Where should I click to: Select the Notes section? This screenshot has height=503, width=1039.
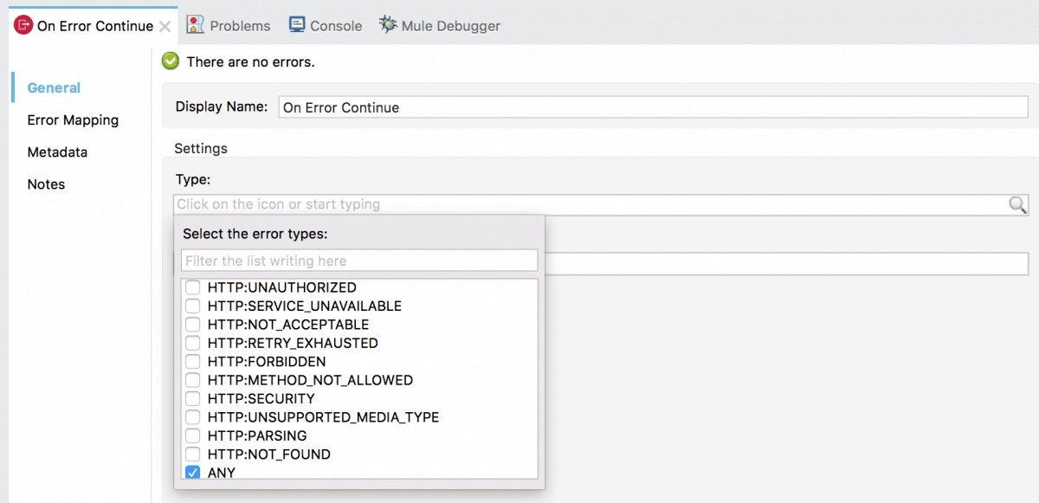pyautogui.click(x=46, y=184)
